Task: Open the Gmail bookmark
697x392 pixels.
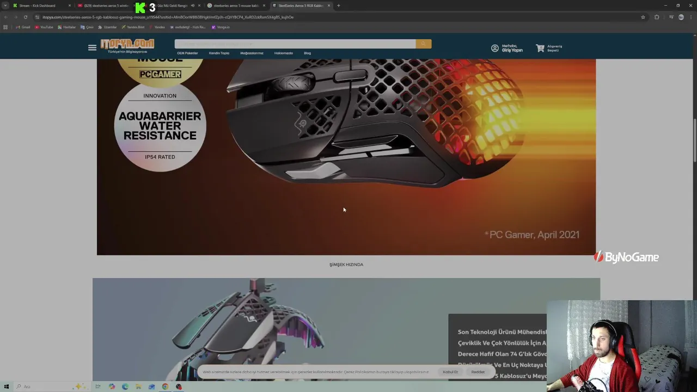Action: click(23, 27)
